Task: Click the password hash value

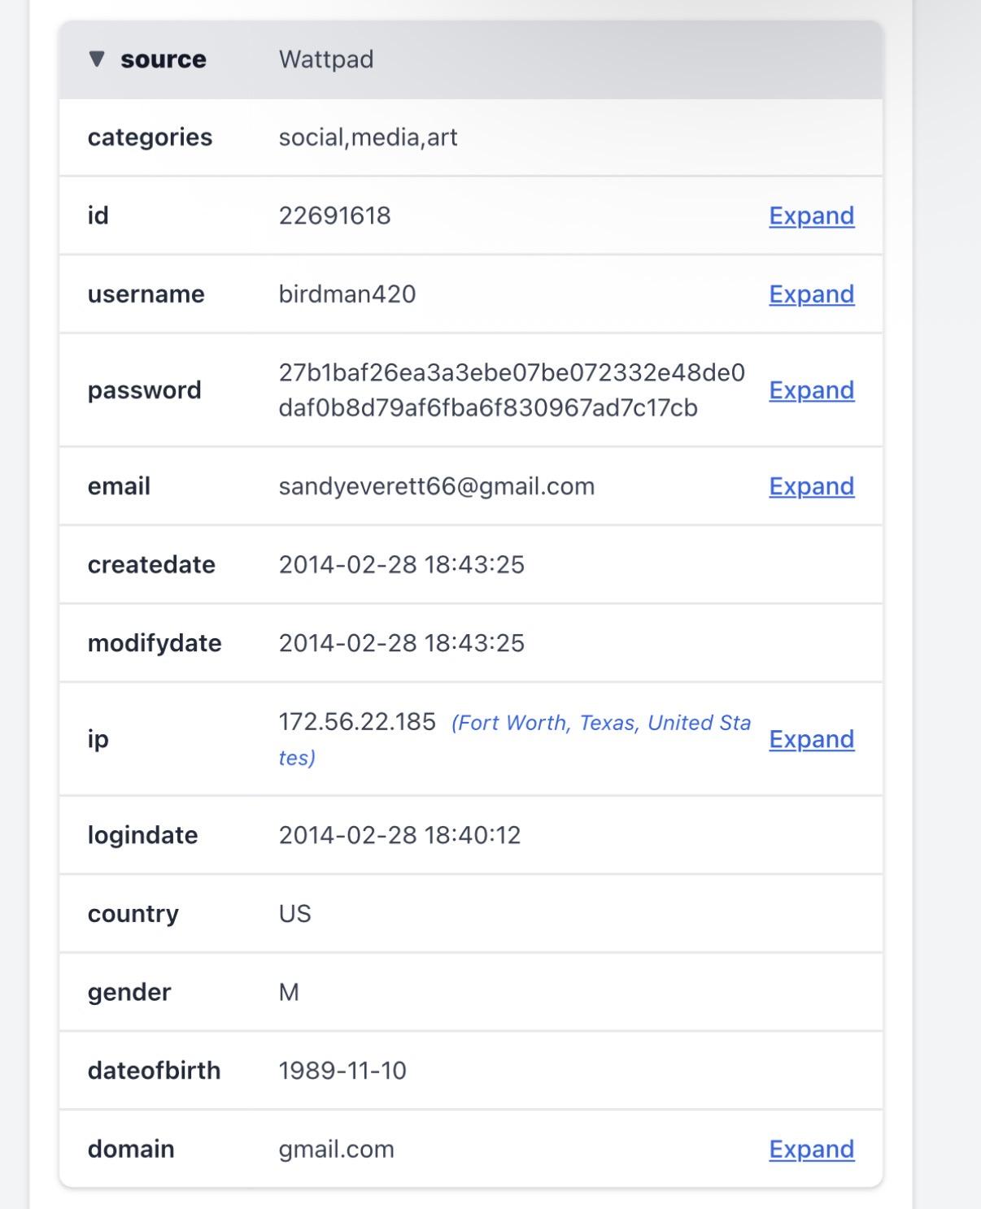Action: (x=511, y=390)
